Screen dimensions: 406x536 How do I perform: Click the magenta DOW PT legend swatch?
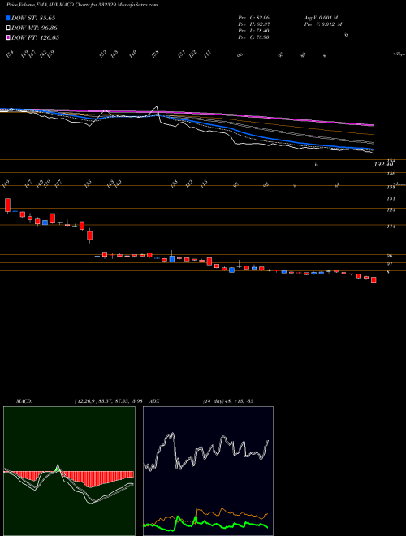pyautogui.click(x=8, y=37)
